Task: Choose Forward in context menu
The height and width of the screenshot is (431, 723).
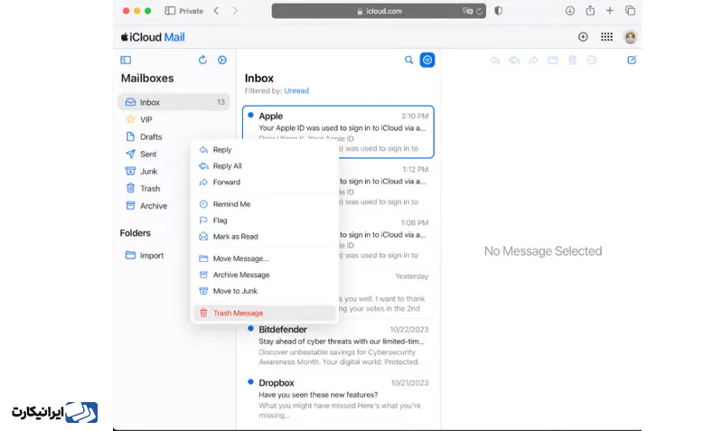Action: 265,183
